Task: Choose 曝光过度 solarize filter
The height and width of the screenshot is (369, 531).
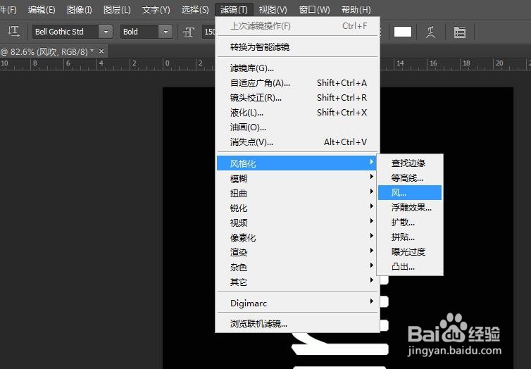Action: (x=410, y=252)
